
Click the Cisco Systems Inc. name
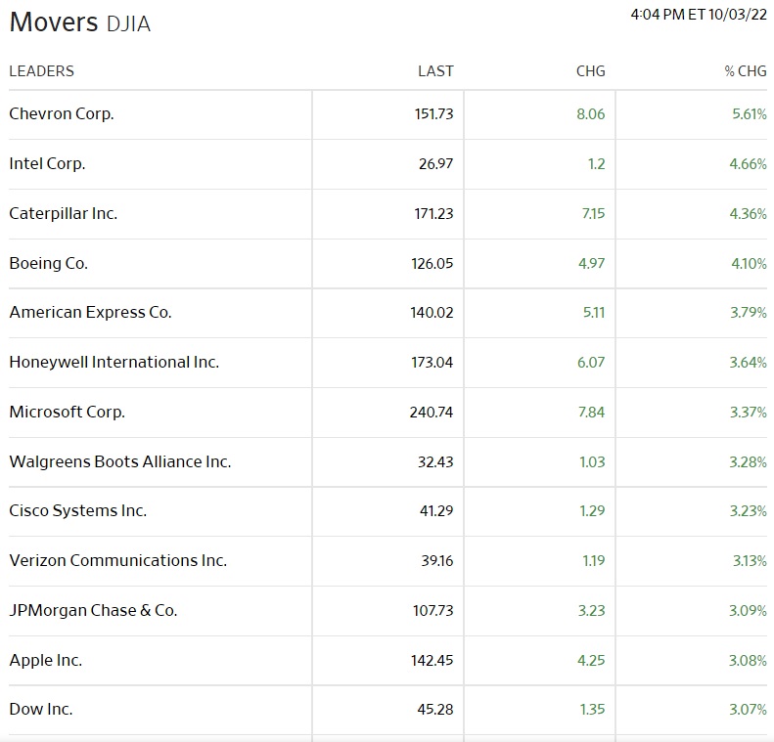point(78,510)
